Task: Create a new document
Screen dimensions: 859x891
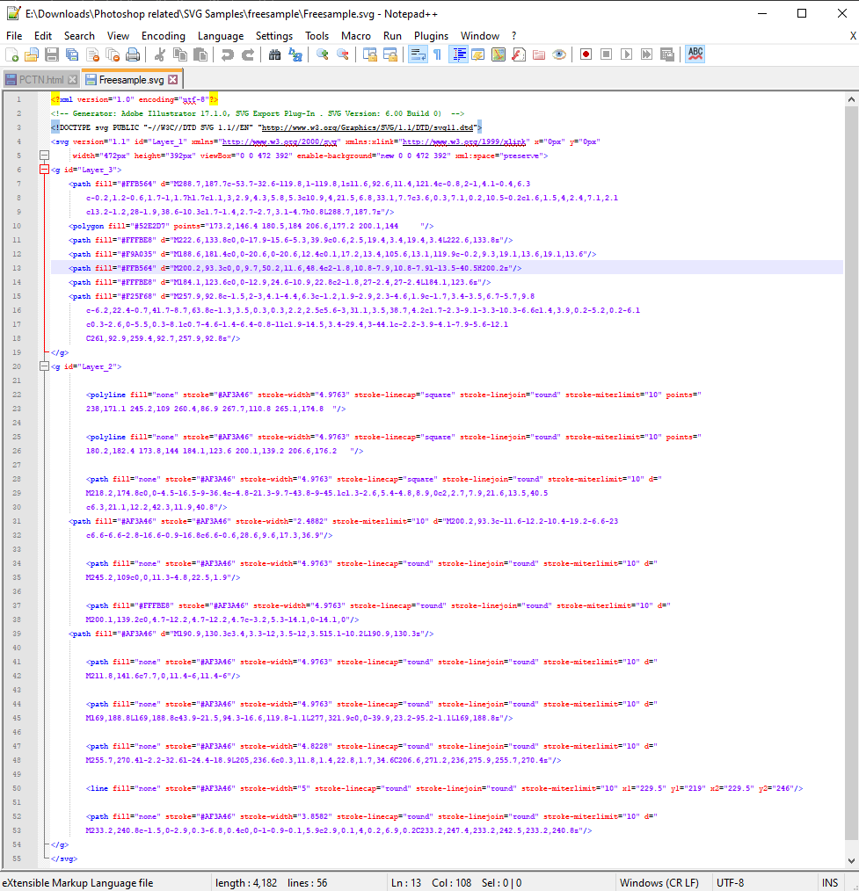Action: pyautogui.click(x=12, y=54)
